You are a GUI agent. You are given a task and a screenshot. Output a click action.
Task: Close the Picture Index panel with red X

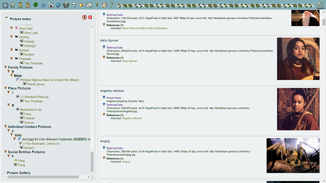pyautogui.click(x=90, y=17)
